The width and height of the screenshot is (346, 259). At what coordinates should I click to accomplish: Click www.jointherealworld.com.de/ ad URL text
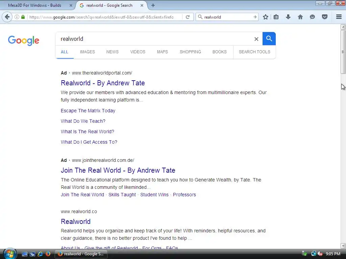pyautogui.click(x=103, y=160)
